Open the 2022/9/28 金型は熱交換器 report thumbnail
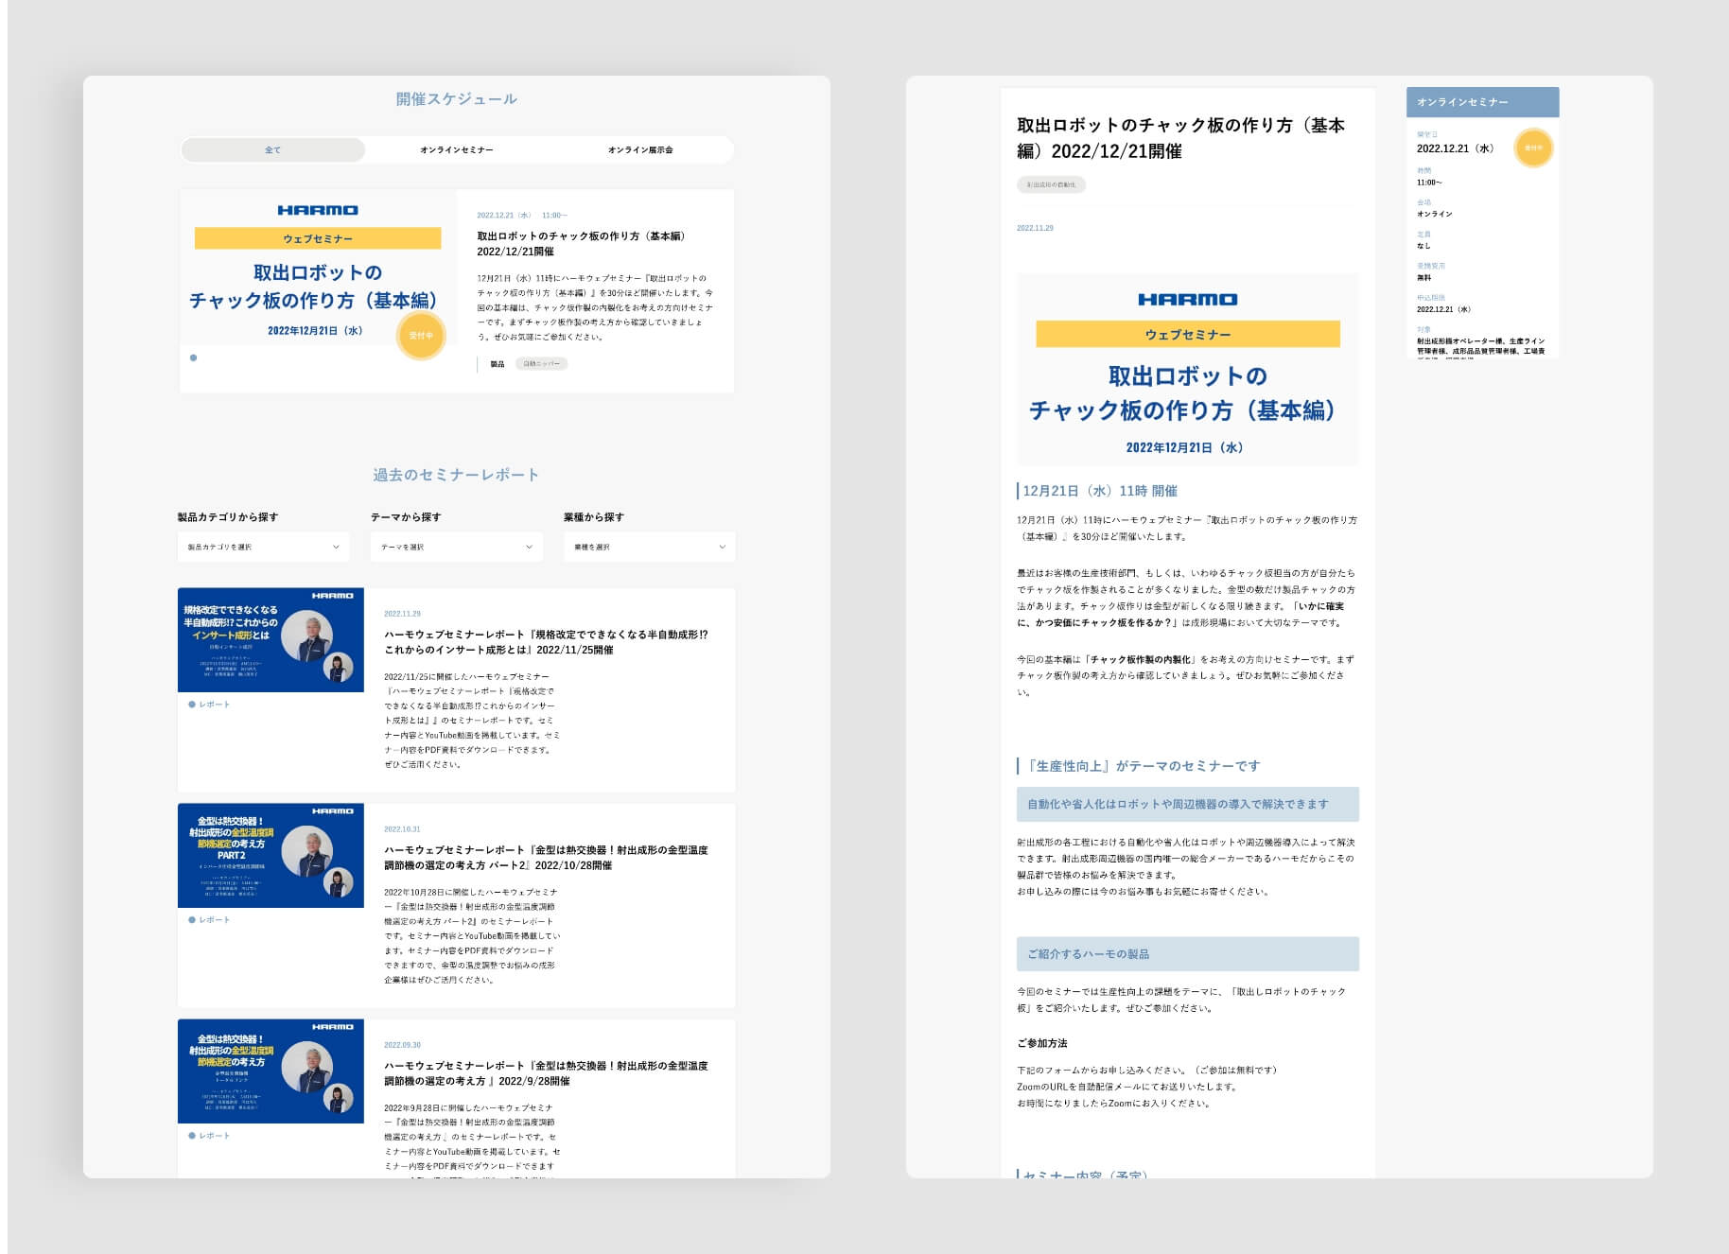The width and height of the screenshot is (1729, 1254). [271, 1071]
